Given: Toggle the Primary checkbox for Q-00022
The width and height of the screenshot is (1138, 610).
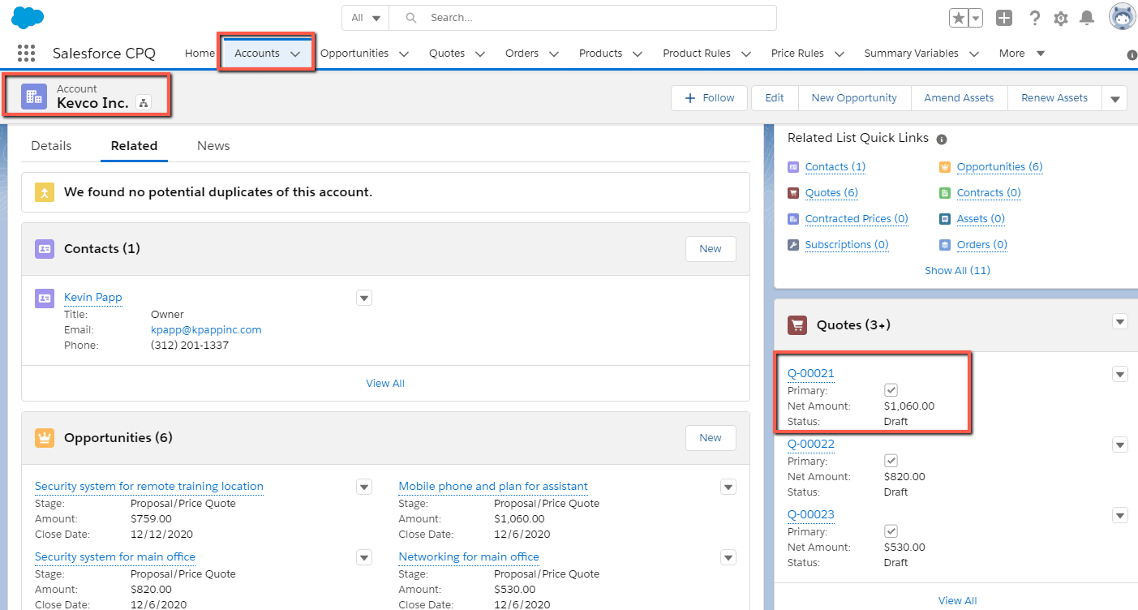Looking at the screenshot, I should point(891,461).
